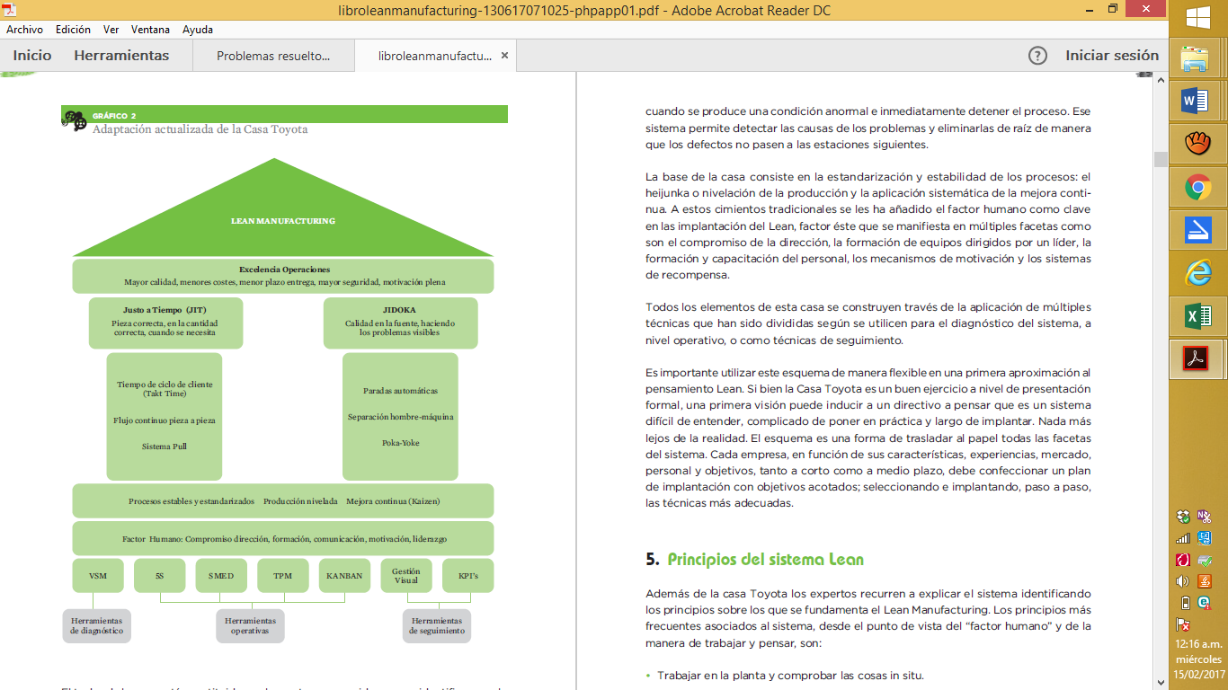This screenshot has height=690, width=1228.
Task: Click the Herramientas de seguimiento box
Action: pos(437,626)
